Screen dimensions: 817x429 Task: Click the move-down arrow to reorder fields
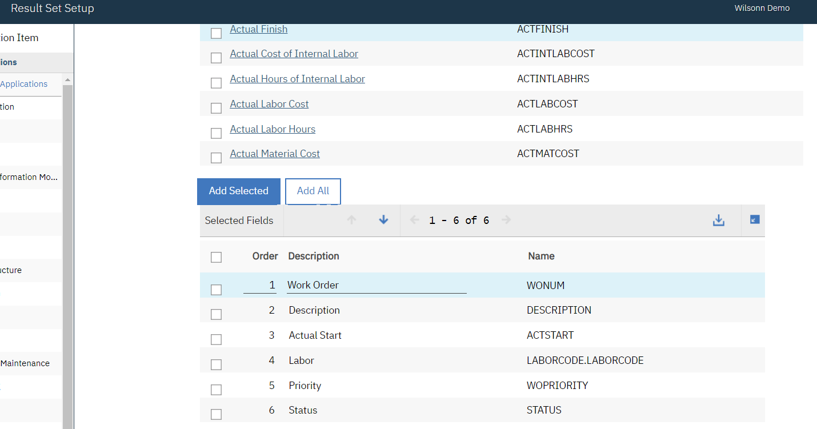pos(383,220)
